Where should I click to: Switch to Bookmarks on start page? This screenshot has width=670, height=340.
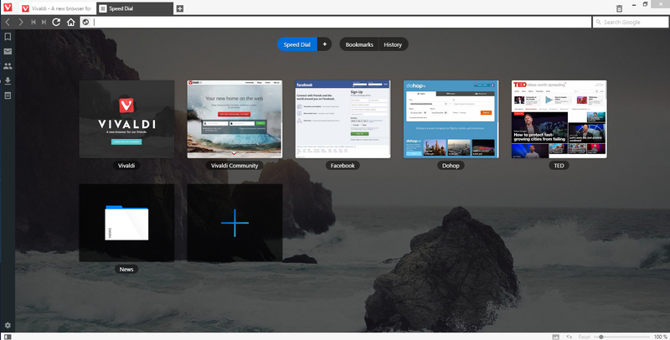[359, 44]
